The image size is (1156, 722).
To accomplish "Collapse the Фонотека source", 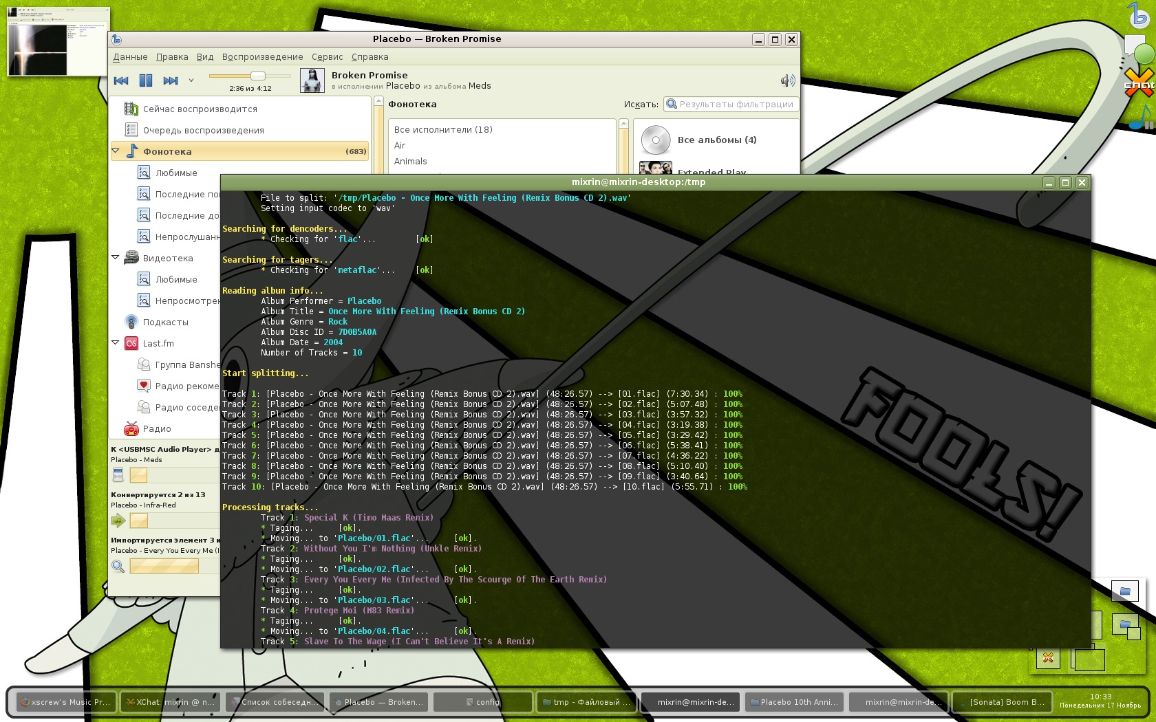I will [x=116, y=151].
